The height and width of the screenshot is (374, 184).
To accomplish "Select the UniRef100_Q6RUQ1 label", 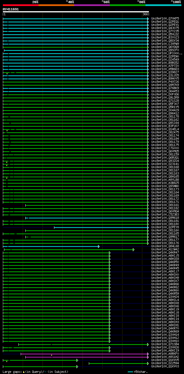I will (x=165, y=158).
